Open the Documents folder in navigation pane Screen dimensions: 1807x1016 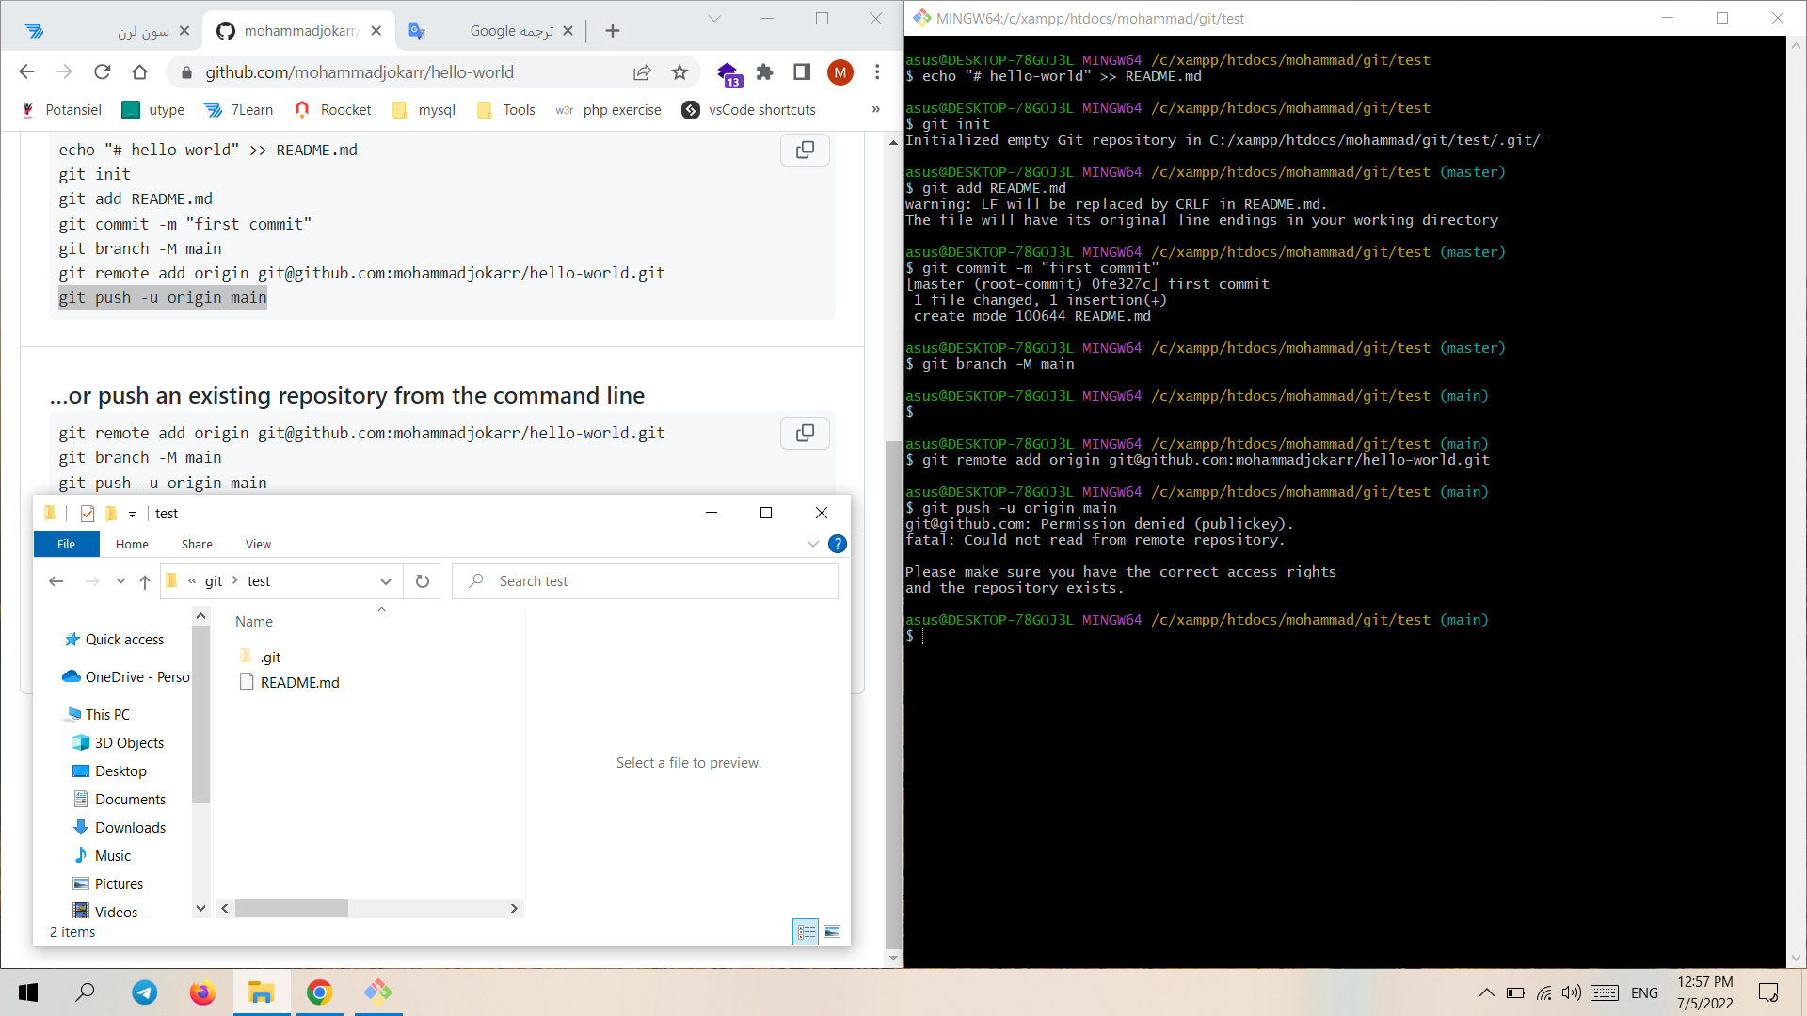pyautogui.click(x=120, y=800)
